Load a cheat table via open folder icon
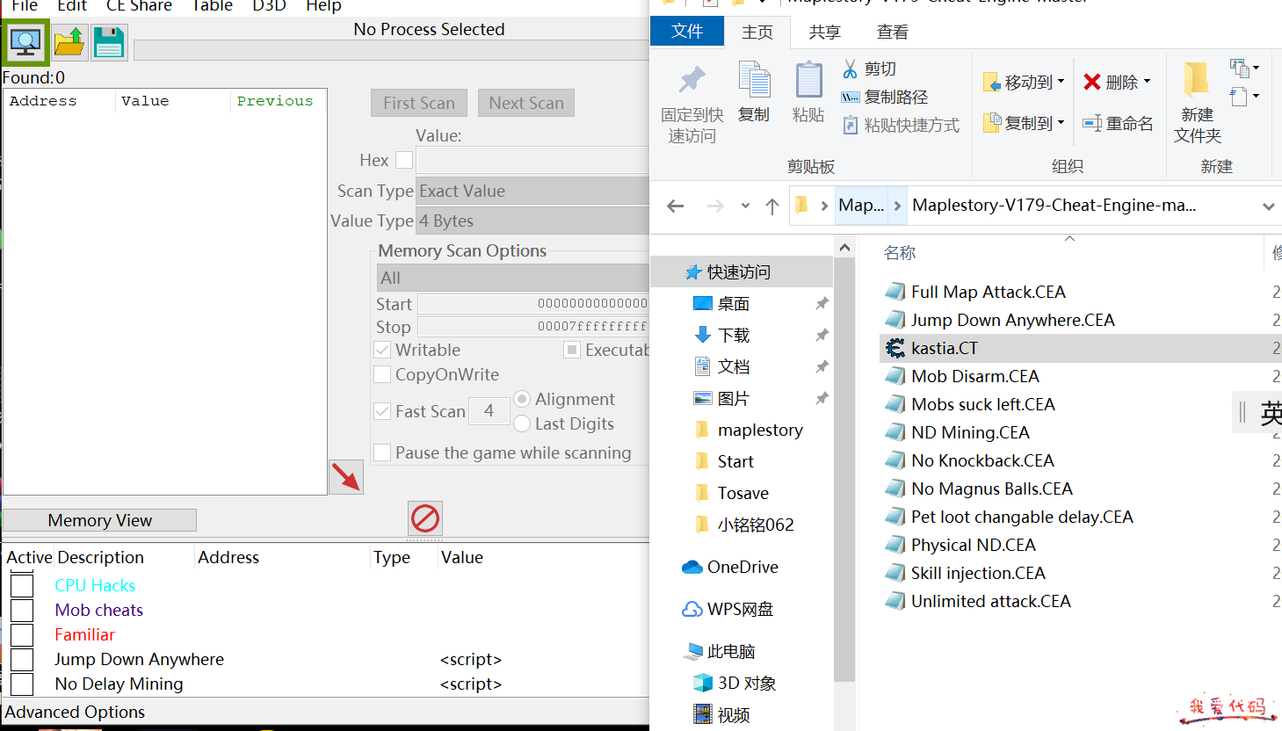The image size is (1282, 731). 69,42
